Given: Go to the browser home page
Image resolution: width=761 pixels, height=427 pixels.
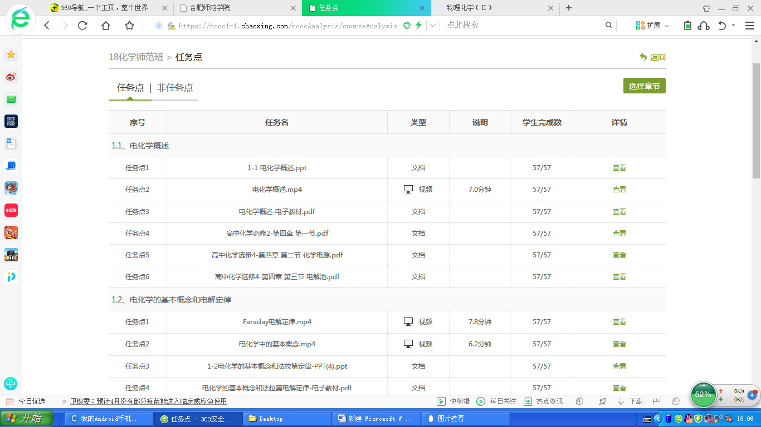Looking at the screenshot, I should point(106,26).
